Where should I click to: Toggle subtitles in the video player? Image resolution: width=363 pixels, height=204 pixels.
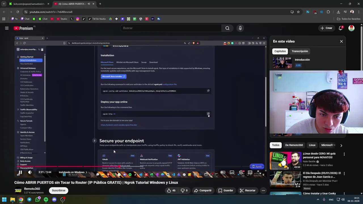[x=232, y=172]
